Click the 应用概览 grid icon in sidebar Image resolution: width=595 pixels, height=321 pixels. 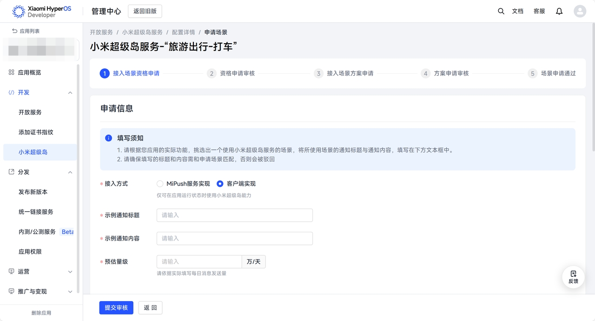[12, 72]
